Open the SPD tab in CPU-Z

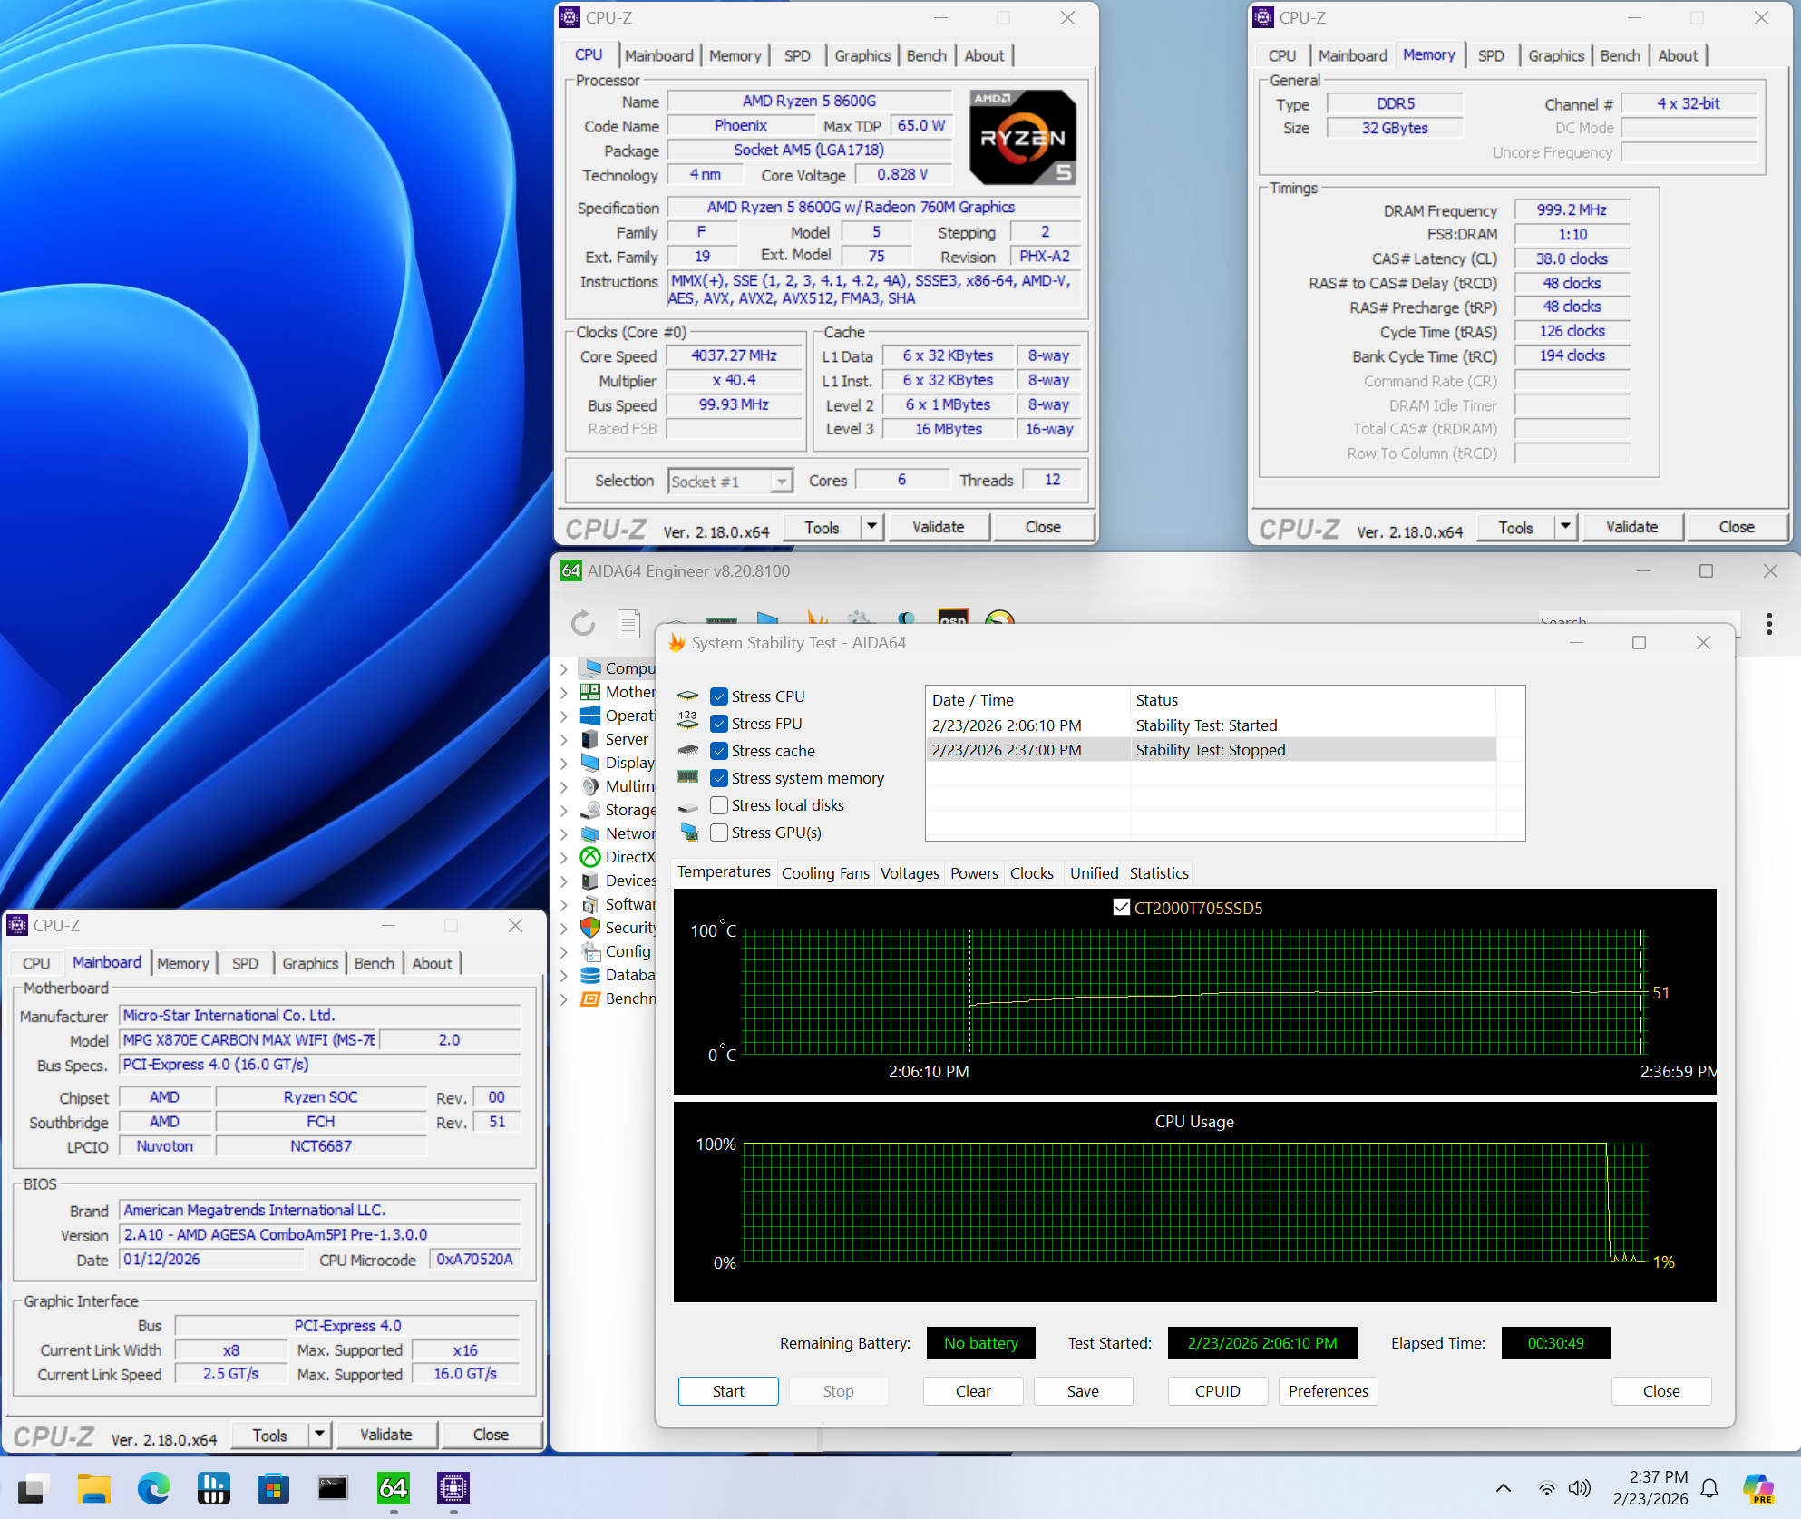pos(797,55)
